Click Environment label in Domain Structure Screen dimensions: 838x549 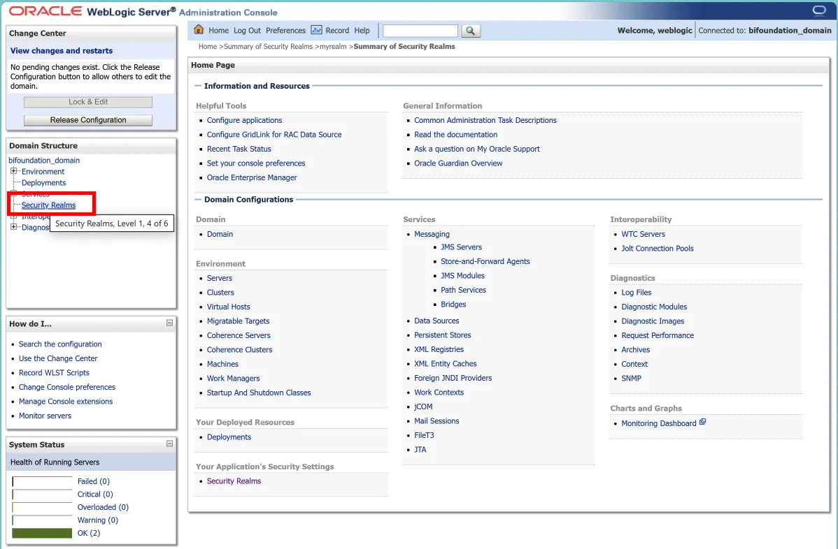coord(43,171)
